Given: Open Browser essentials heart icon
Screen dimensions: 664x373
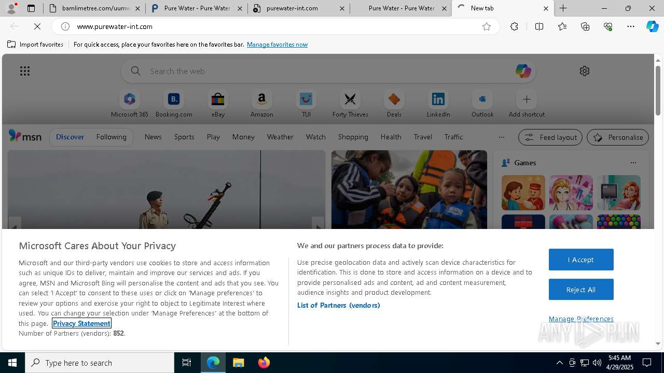Looking at the screenshot, I should 608,26.
